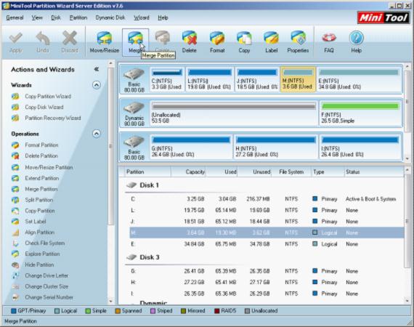Viewport: 414px width, 327px height.
Task: Select H: row with 27.23 GB capacity
Action: [267, 283]
